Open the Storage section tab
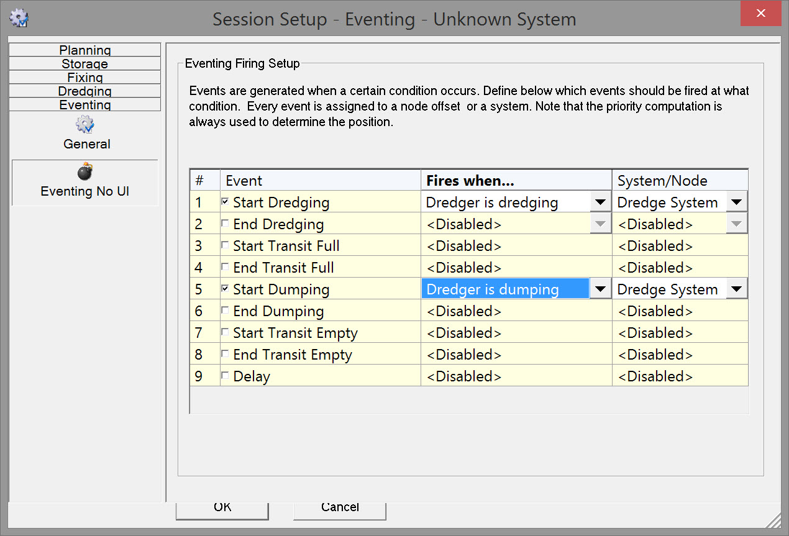Screen dimensions: 789x536 tap(85, 64)
